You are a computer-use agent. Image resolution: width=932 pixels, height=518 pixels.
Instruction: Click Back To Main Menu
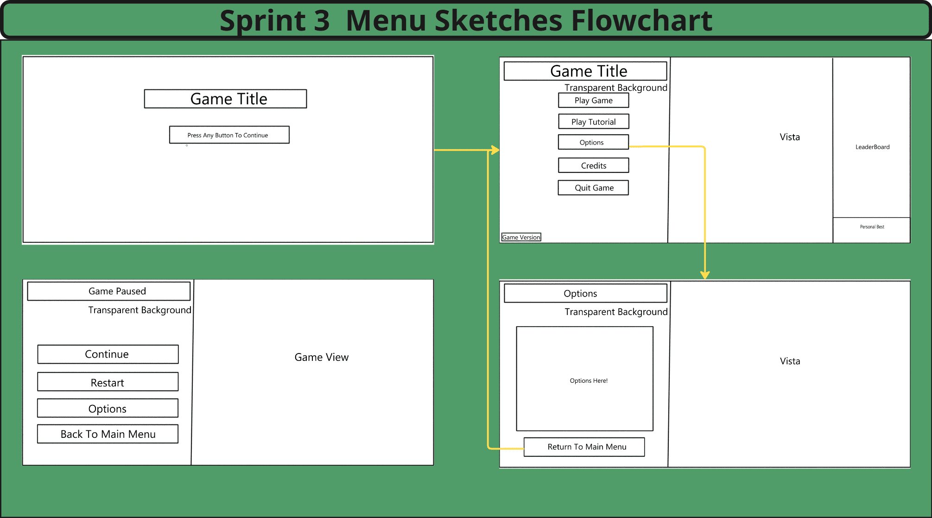click(107, 434)
